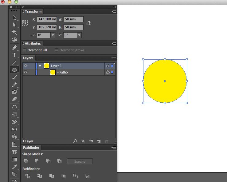Click the W width field
Viewport: 227px width, 182px height.
point(73,19)
